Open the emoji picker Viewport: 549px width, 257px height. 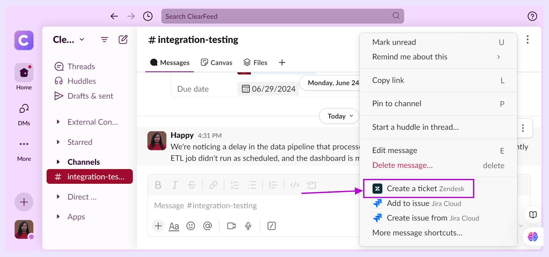point(191,226)
